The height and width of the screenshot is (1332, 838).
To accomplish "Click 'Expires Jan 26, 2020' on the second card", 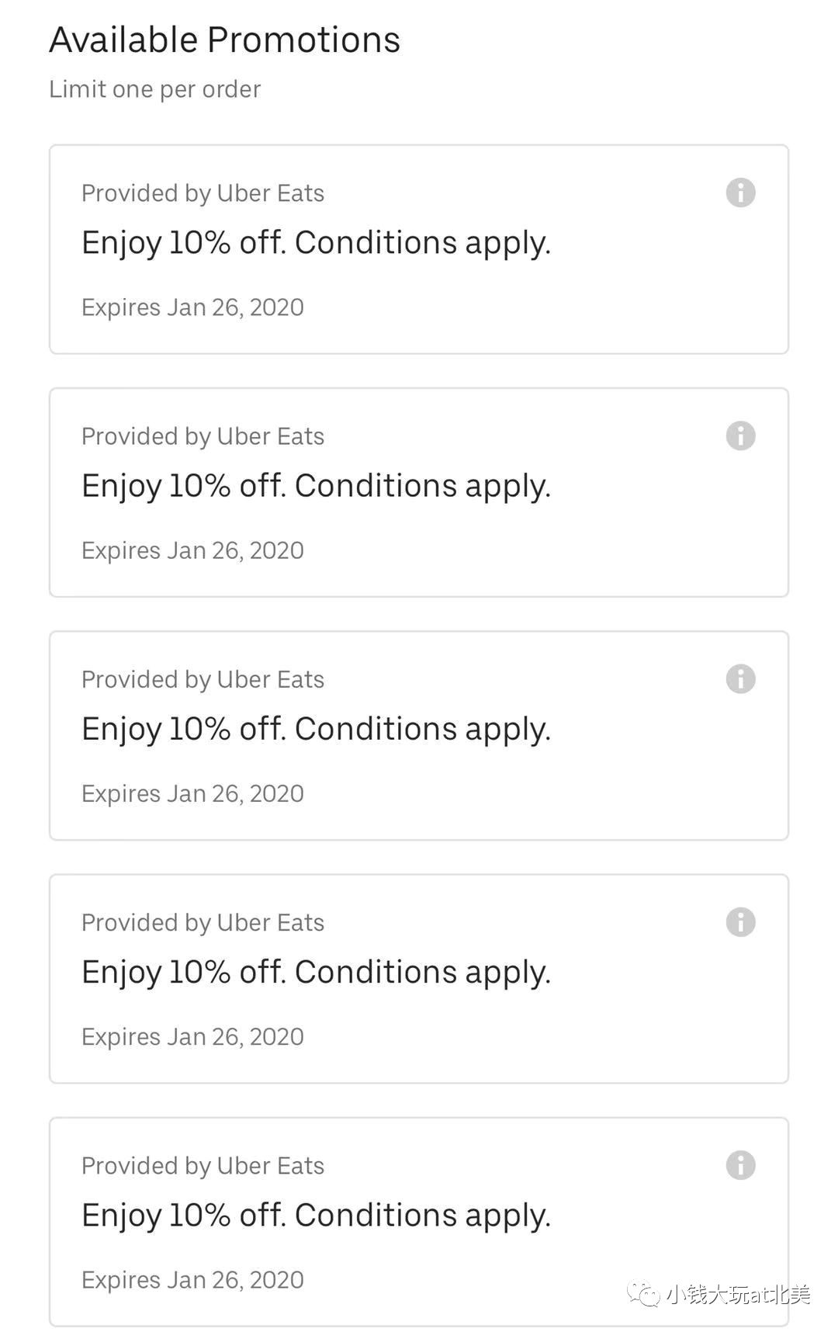I will tap(192, 550).
